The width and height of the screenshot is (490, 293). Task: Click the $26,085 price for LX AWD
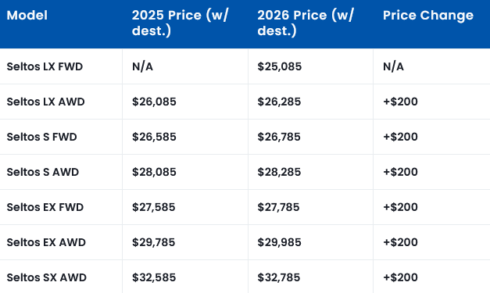tap(154, 102)
